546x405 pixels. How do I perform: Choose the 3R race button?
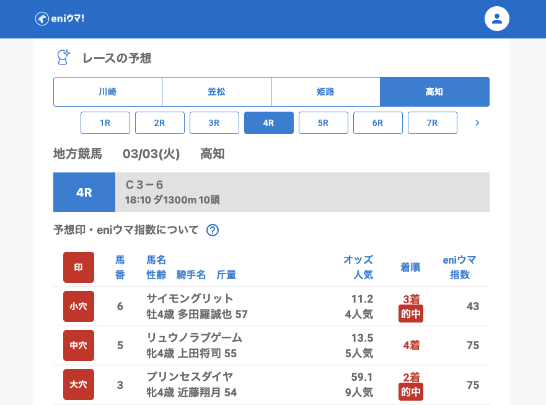pyautogui.click(x=214, y=123)
